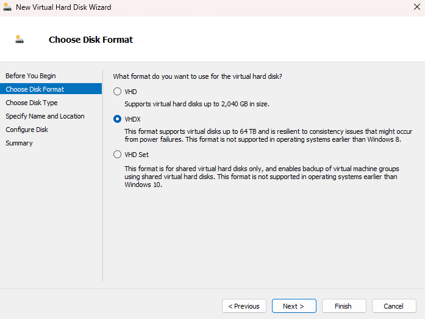Open the Choose Disk Format step
The width and height of the screenshot is (425, 319).
coord(51,89)
